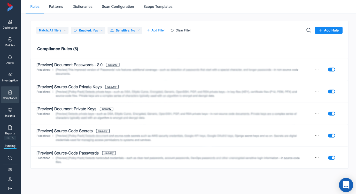The height and width of the screenshot is (194, 356).
Task: Click the Add Rule button
Action: (328, 30)
